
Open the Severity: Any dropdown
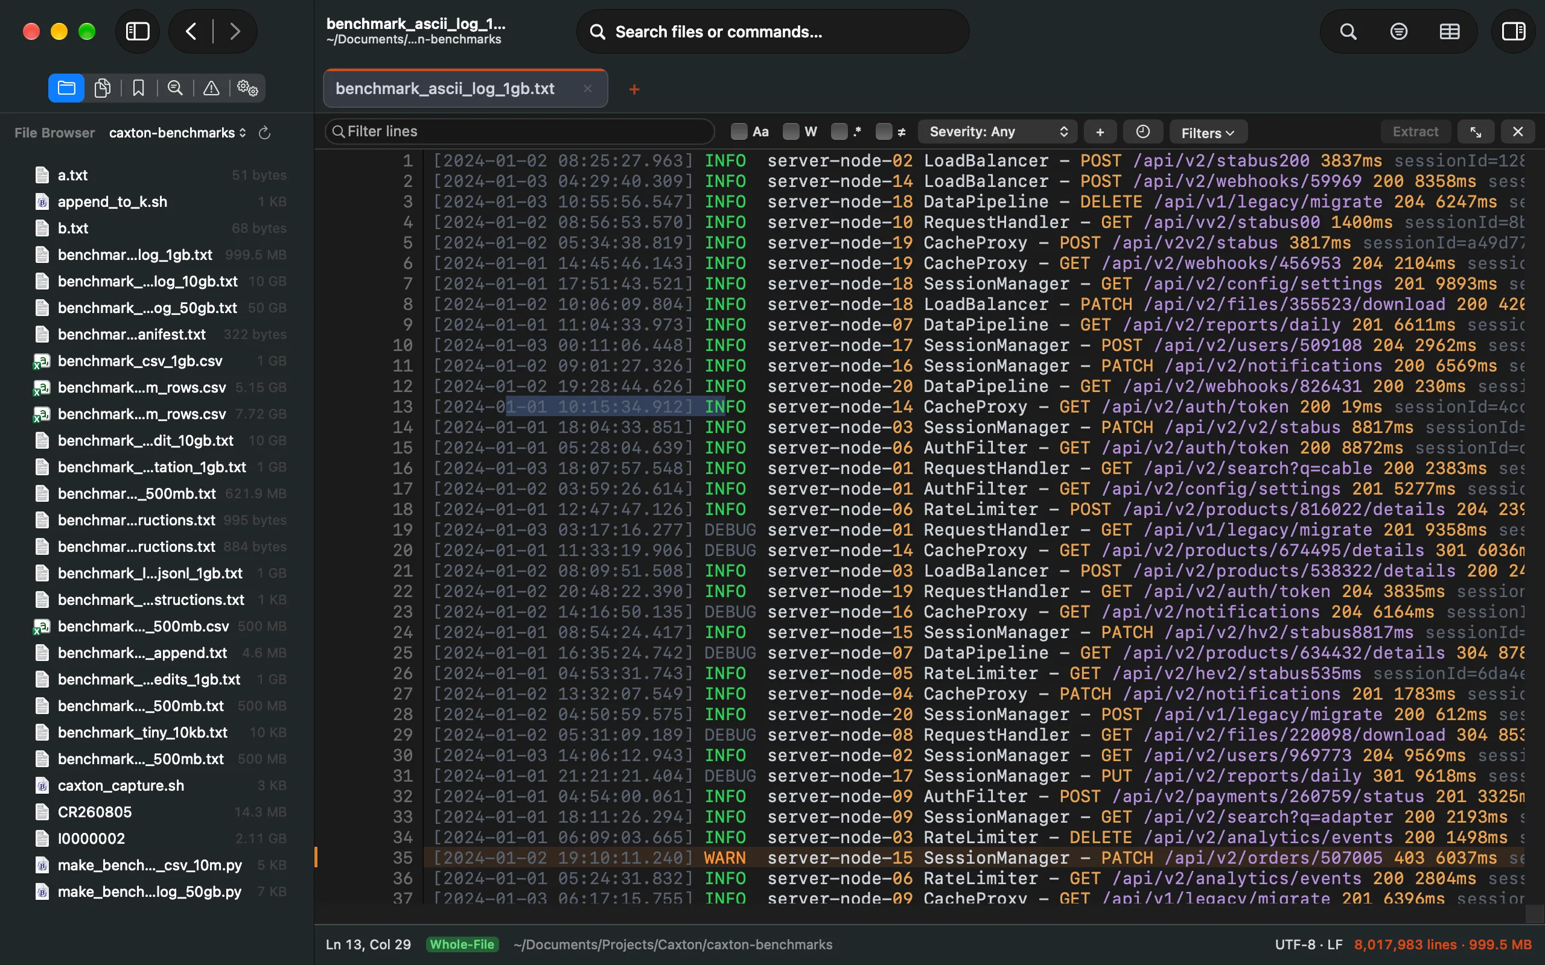tap(997, 132)
